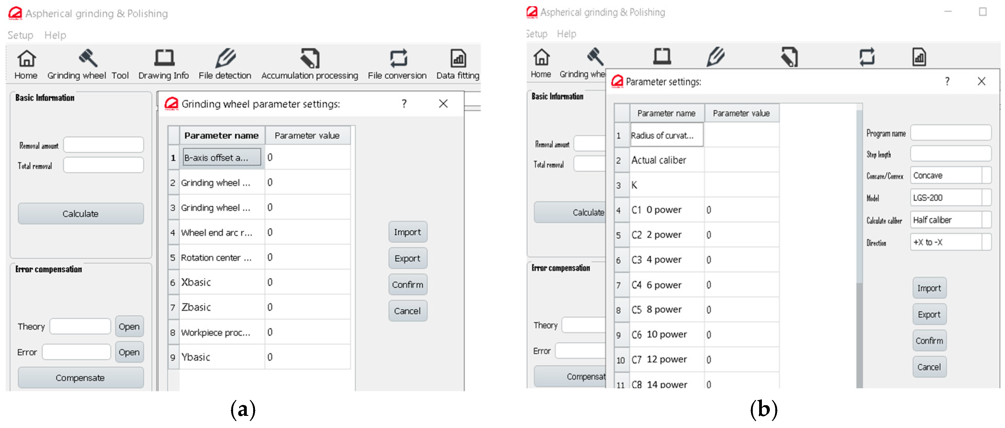Click the File conversion icon

pyautogui.click(x=398, y=58)
